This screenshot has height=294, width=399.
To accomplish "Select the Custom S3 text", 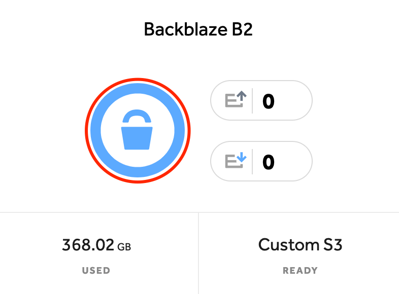I will (301, 245).
